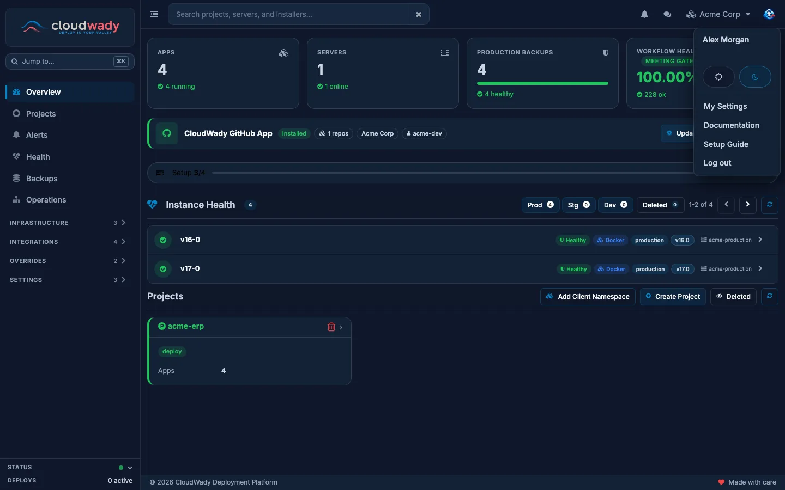Expand the Overrides sidebar section
This screenshot has height=490, width=785.
click(68, 261)
